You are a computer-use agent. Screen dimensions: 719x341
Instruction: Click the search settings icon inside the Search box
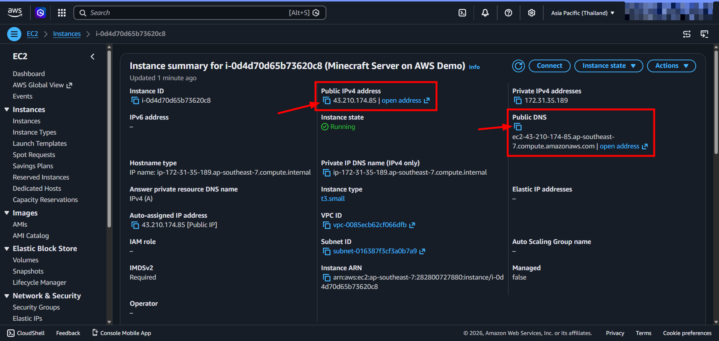pos(316,13)
